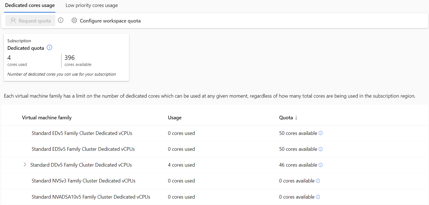Image resolution: width=429 pixels, height=205 pixels.
Task: Select the Standard DDv5 family name
Action: coord(81,165)
